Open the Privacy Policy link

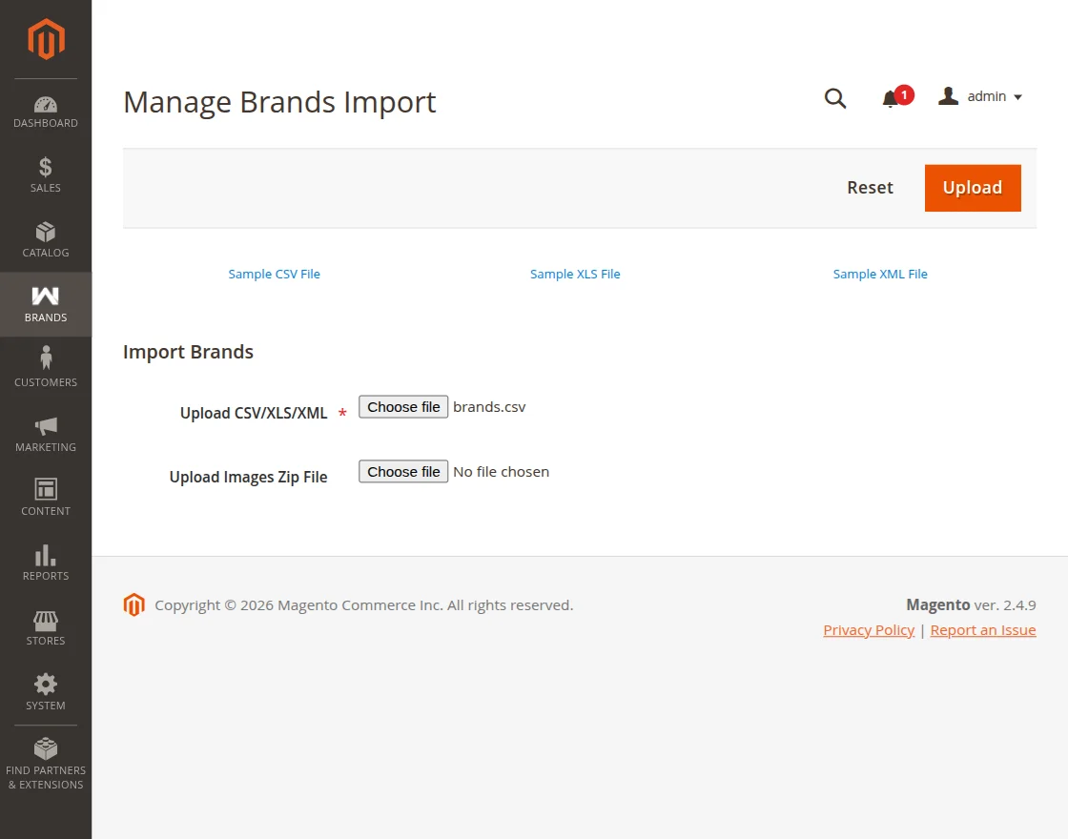tap(869, 630)
